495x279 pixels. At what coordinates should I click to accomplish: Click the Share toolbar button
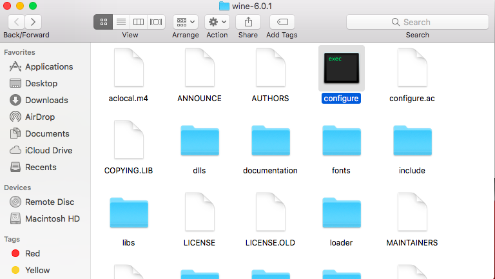point(248,22)
